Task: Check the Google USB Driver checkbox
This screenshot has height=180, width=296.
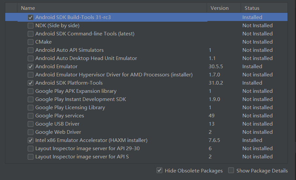Action: point(30,124)
